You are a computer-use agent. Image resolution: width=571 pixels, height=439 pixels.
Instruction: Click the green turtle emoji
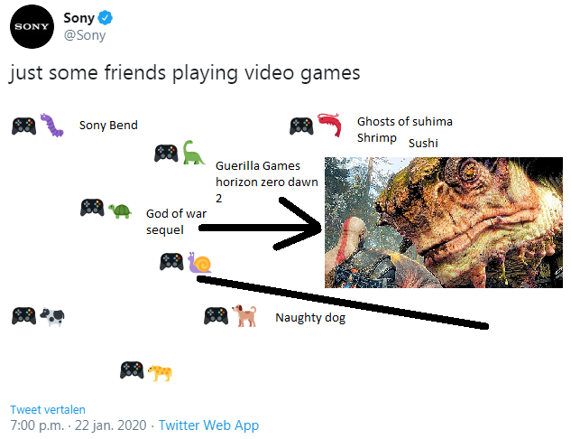120,210
